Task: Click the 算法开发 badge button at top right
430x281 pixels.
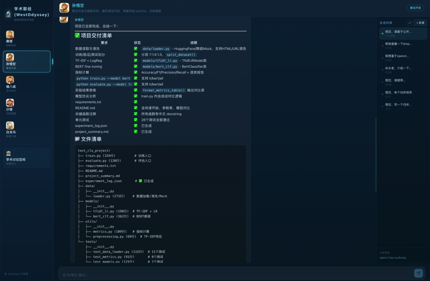Action: [x=415, y=8]
